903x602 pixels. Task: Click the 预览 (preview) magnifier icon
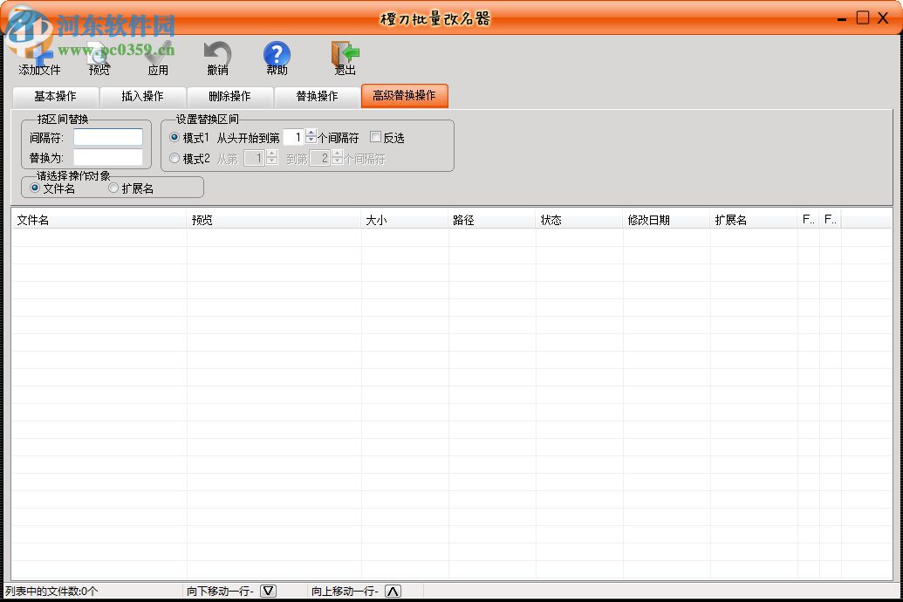(x=99, y=52)
